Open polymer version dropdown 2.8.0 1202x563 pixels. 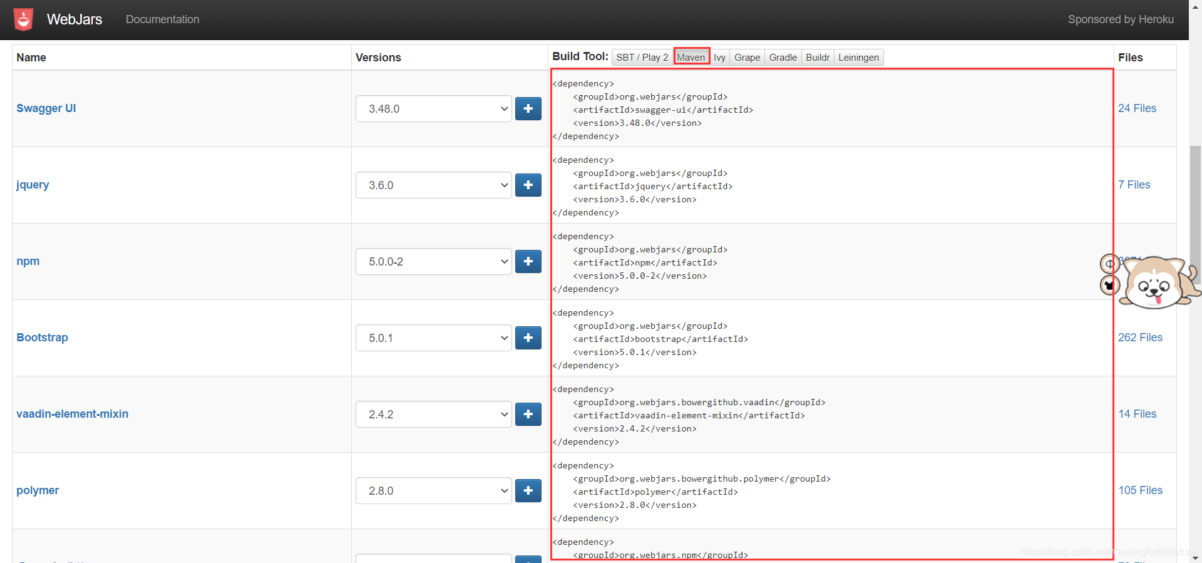click(434, 490)
